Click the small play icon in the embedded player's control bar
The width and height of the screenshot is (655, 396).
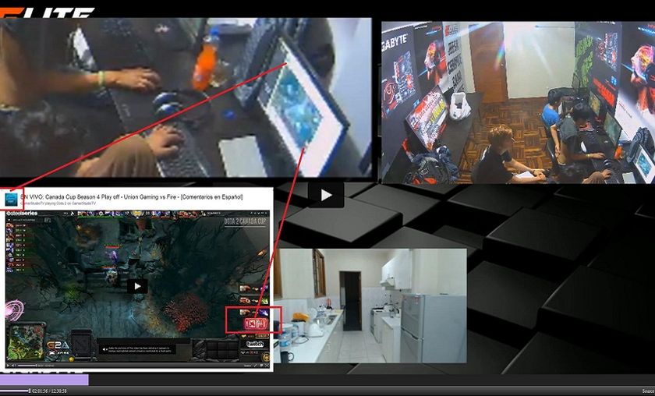[8, 365]
